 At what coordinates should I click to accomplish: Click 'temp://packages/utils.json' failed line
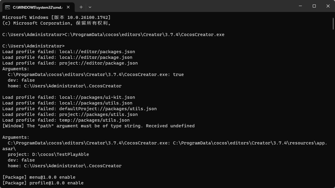click(66, 120)
